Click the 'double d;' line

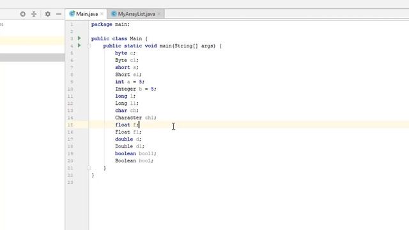pyautogui.click(x=128, y=139)
